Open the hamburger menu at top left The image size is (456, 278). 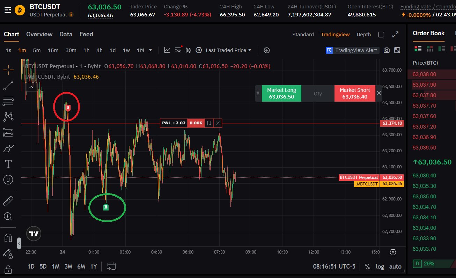coord(8,10)
